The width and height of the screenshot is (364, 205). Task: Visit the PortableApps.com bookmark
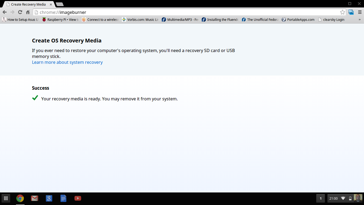(x=298, y=19)
